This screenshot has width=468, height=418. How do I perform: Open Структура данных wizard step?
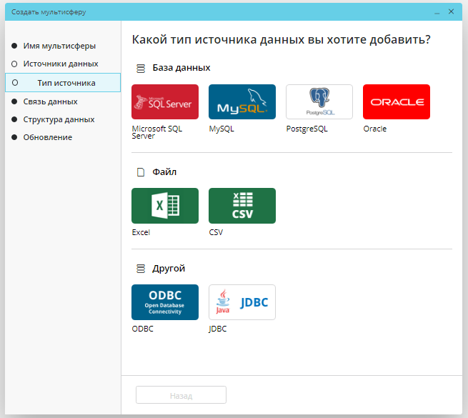(59, 119)
